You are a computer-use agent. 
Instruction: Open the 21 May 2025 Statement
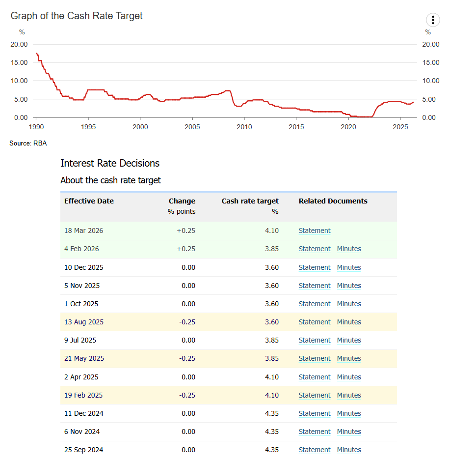tap(315, 358)
